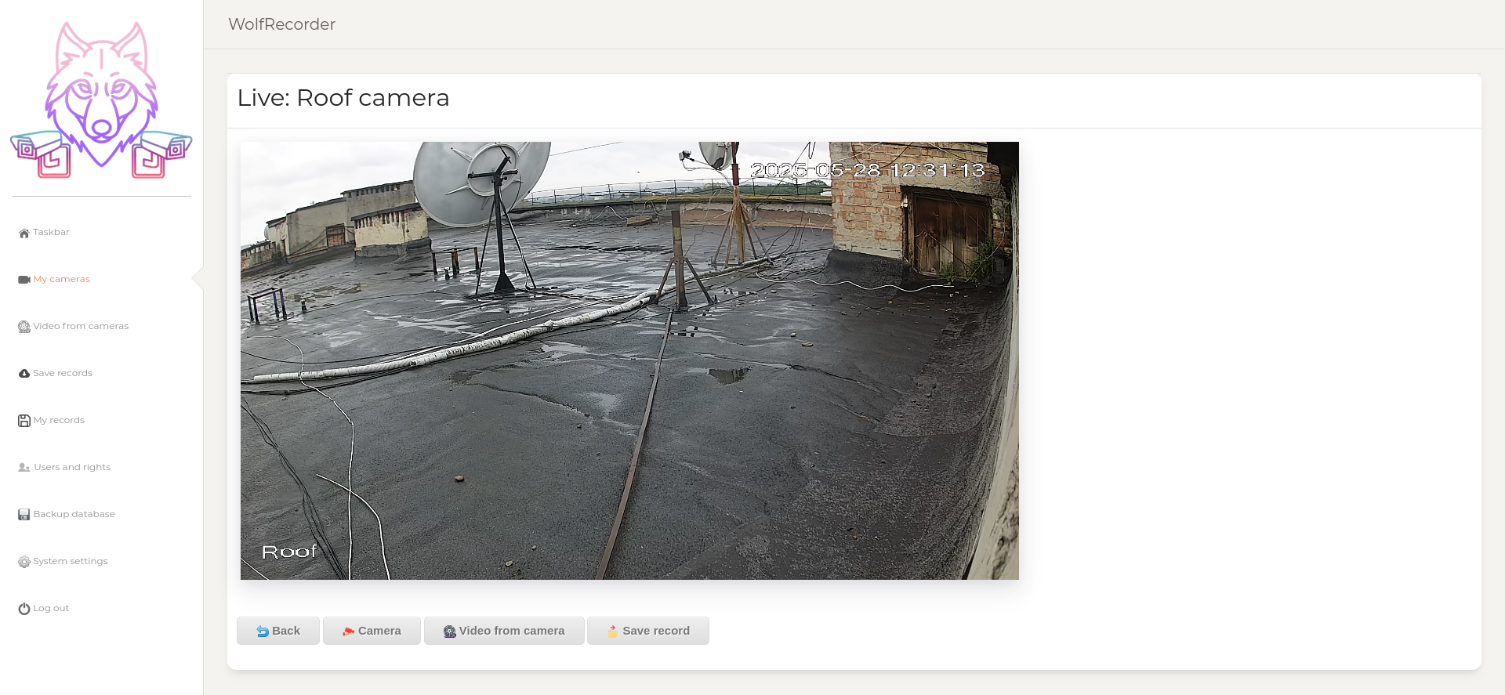Image resolution: width=1505 pixels, height=695 pixels.
Task: Click the My cameras camera icon
Action: [x=24, y=280]
